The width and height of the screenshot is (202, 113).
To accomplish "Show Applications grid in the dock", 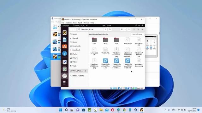I will click(x=64, y=83).
